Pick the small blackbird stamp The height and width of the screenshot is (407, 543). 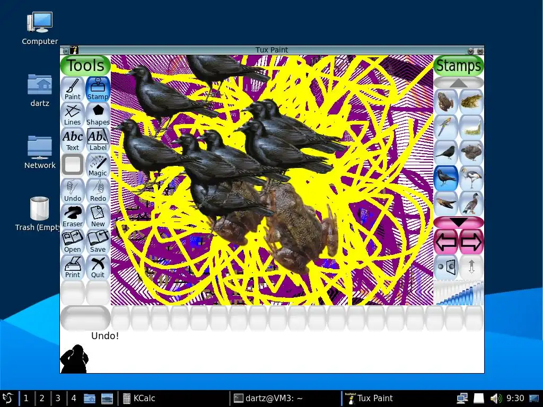point(445,153)
